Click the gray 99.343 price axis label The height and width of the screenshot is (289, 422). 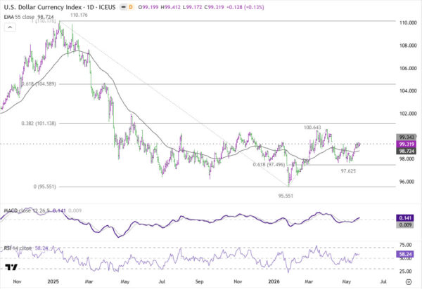coord(407,137)
